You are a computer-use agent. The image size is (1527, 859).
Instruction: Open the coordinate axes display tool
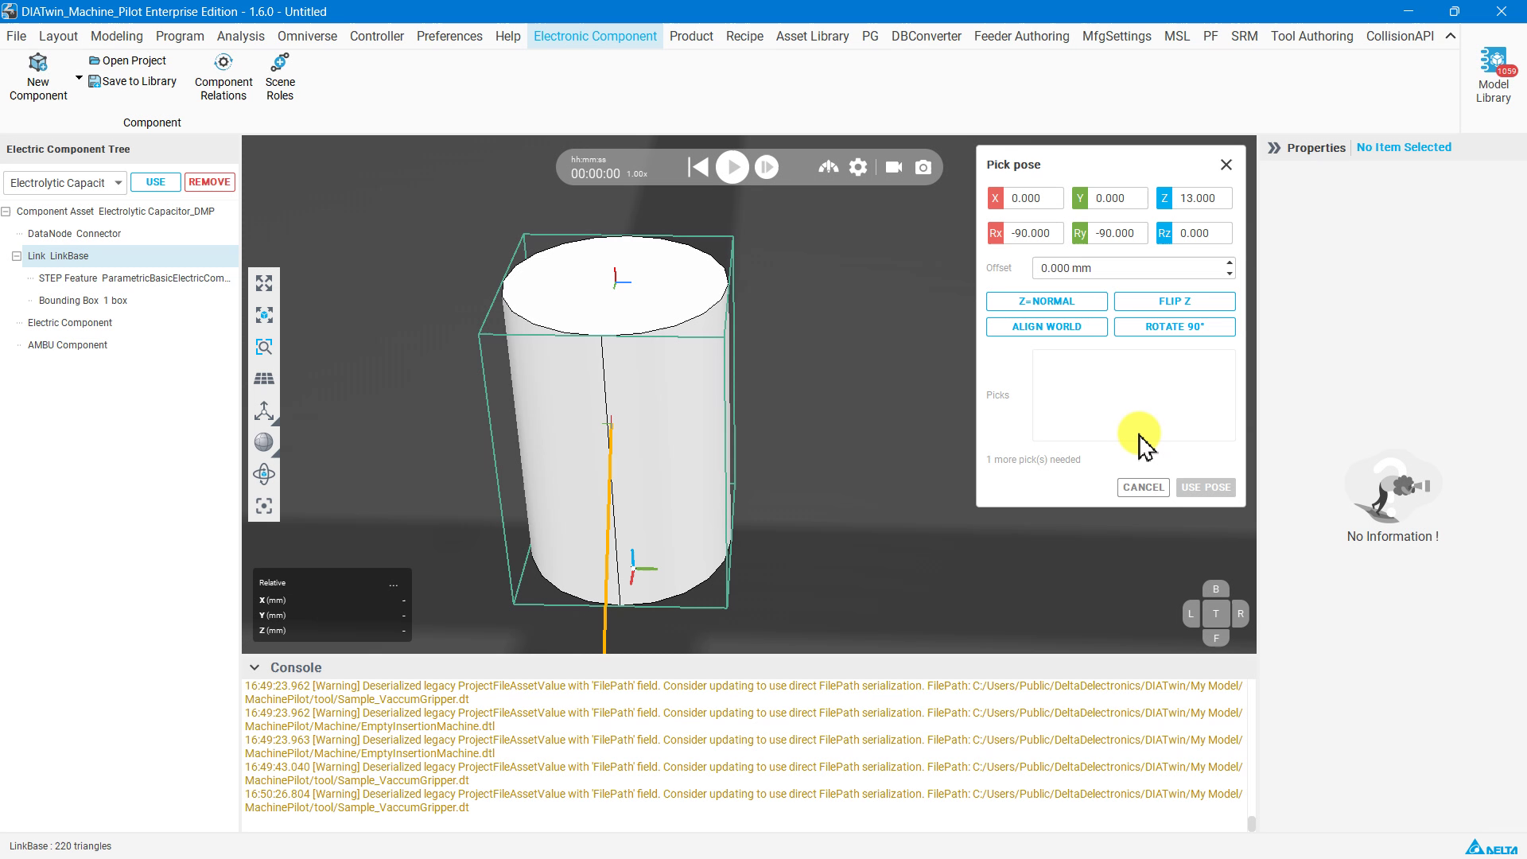[264, 410]
